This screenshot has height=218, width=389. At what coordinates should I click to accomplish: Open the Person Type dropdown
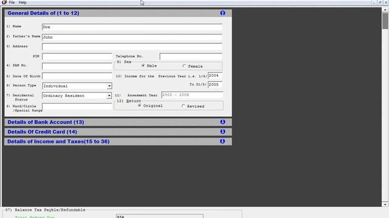pos(109,86)
